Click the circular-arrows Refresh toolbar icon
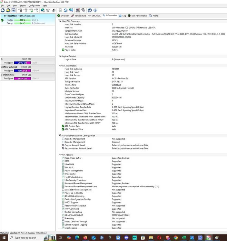Screen dimensions: 227x241 point(3,10)
